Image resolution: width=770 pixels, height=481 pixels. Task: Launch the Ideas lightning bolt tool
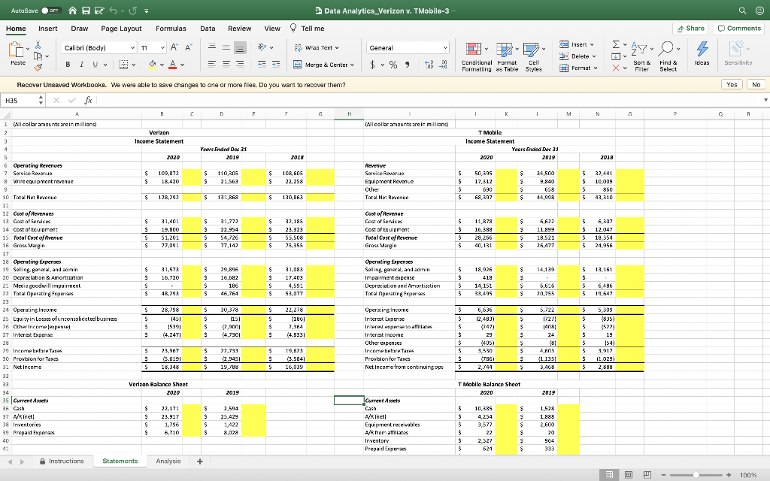[702, 54]
